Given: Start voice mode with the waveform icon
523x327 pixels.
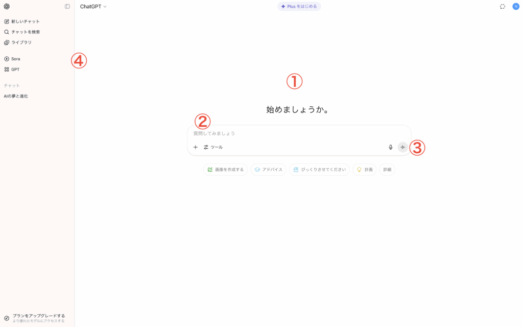Looking at the screenshot, I should tap(403, 147).
